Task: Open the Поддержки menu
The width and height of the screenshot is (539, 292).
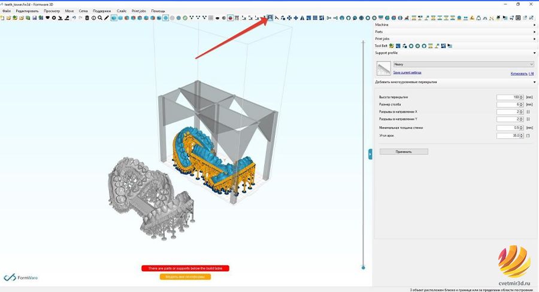Action: (x=102, y=11)
